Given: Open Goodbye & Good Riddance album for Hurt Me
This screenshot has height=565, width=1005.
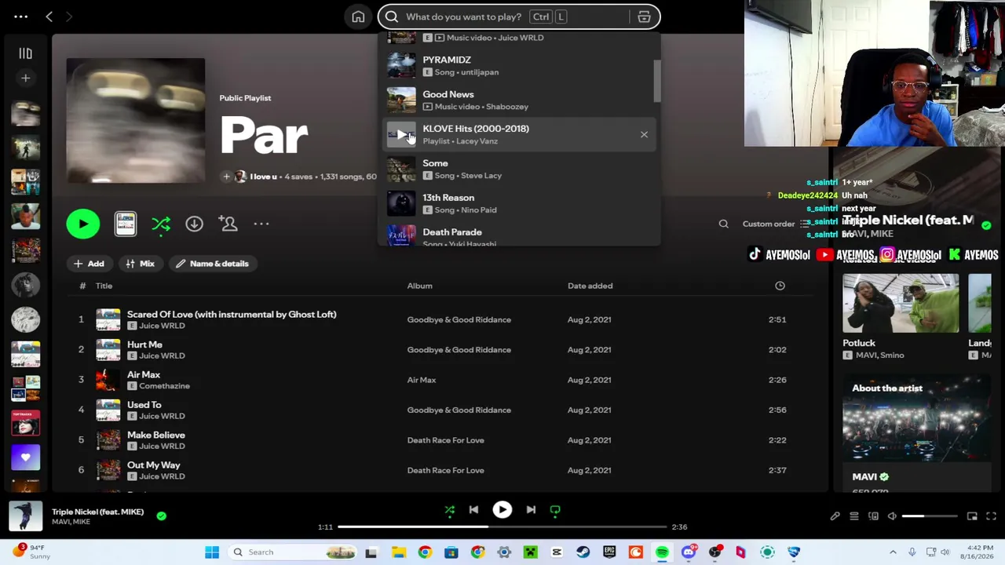Looking at the screenshot, I should (x=459, y=350).
